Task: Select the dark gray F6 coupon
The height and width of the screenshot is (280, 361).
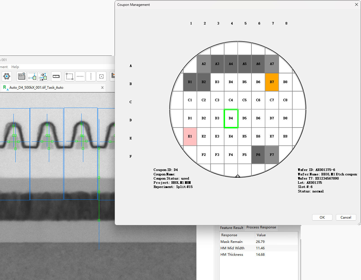Action: [258, 155]
